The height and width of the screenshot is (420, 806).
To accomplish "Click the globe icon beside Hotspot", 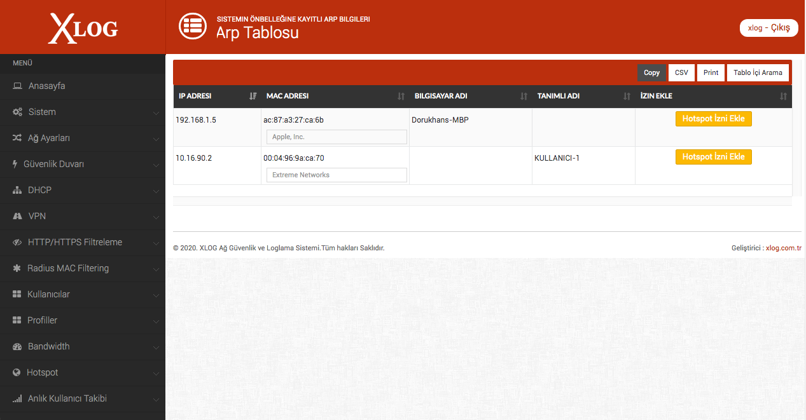I will tap(17, 372).
